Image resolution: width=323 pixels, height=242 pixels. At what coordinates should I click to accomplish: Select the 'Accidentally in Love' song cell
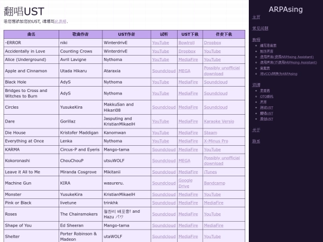click(31, 51)
